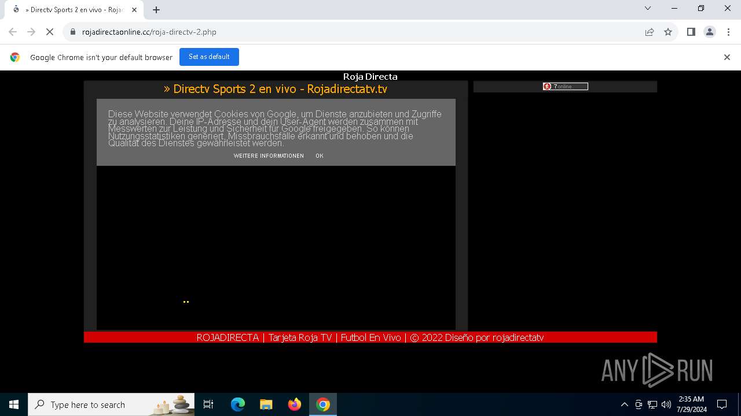Select Chrome icon on taskbar
741x416 pixels.
pyautogui.click(x=323, y=404)
